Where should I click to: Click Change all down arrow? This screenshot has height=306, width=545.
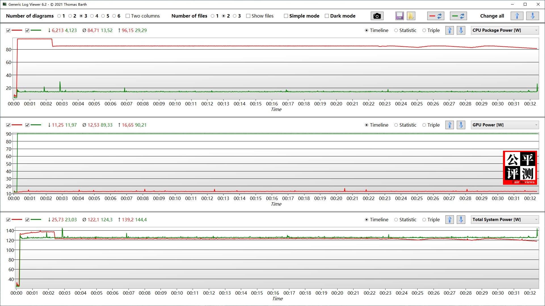[532, 16]
